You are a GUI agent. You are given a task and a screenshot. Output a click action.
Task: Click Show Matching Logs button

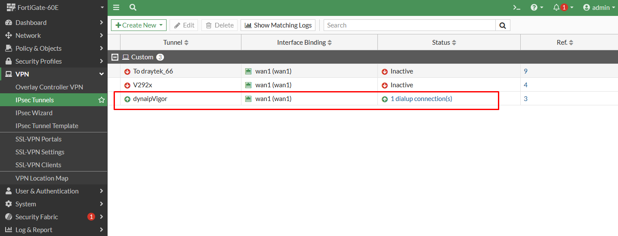[278, 25]
